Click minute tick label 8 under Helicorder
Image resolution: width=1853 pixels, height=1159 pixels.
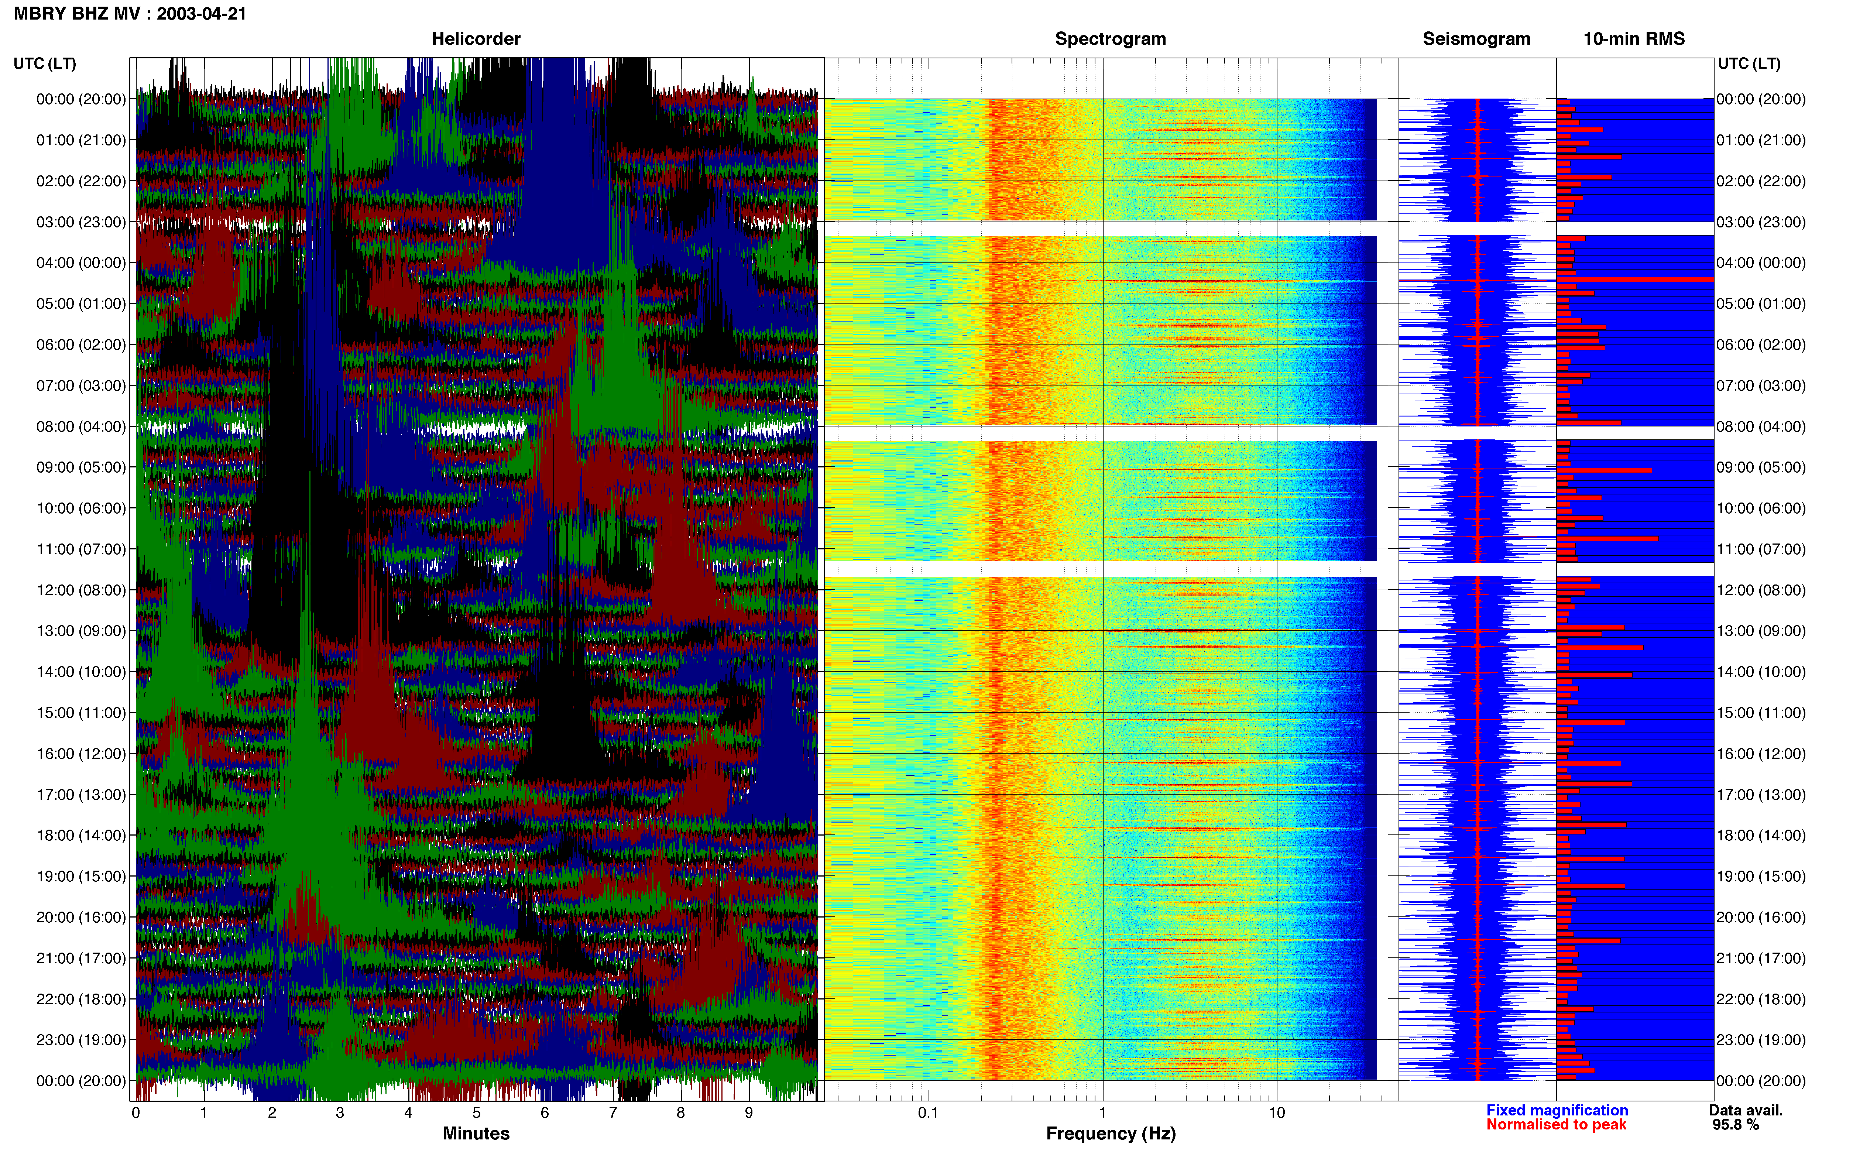(680, 1112)
